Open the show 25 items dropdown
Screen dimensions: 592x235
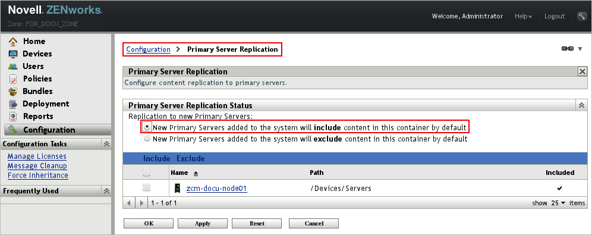tap(558, 203)
